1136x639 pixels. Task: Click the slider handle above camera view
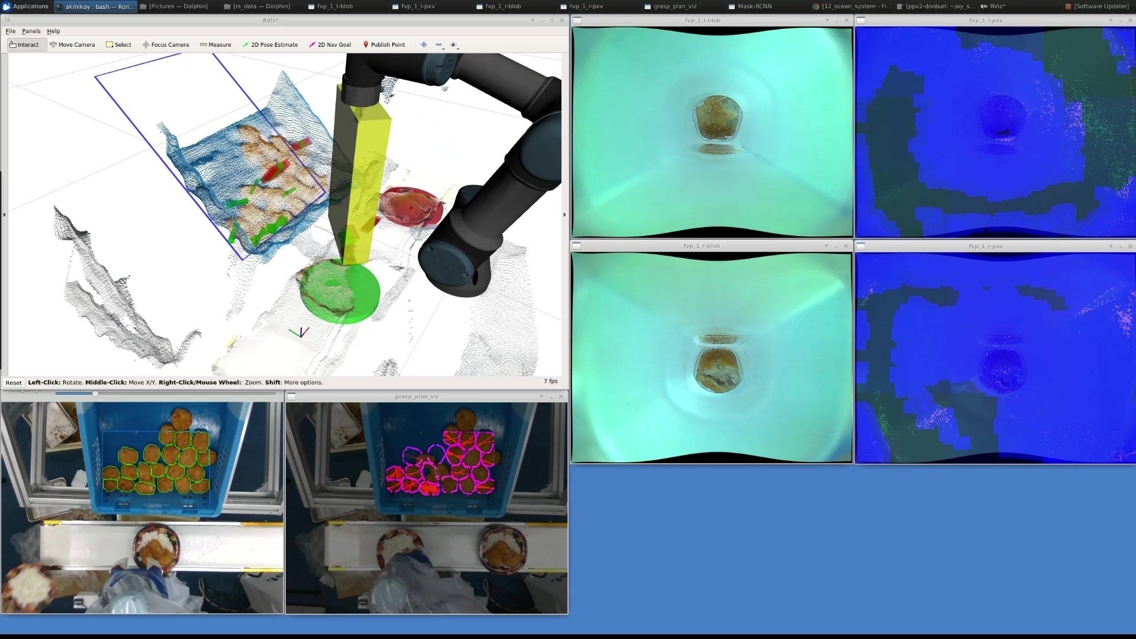(x=95, y=393)
